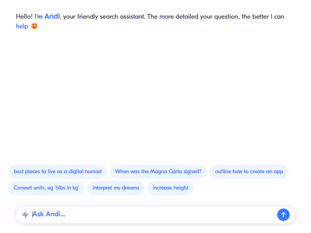The width and height of the screenshot is (311, 233).
Task: Select 'best places to live as a digital nomad' suggestion
Action: (58, 172)
